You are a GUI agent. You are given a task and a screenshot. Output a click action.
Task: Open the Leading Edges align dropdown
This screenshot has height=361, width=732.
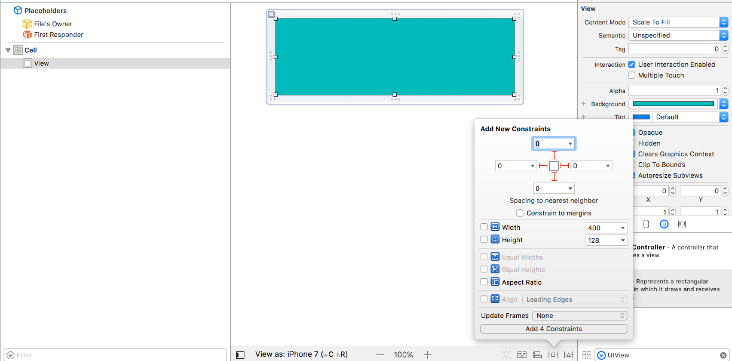[574, 300]
